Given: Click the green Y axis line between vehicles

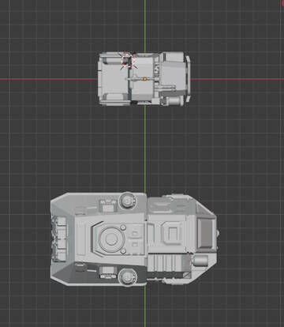Looking at the screenshot, I should tap(145, 148).
